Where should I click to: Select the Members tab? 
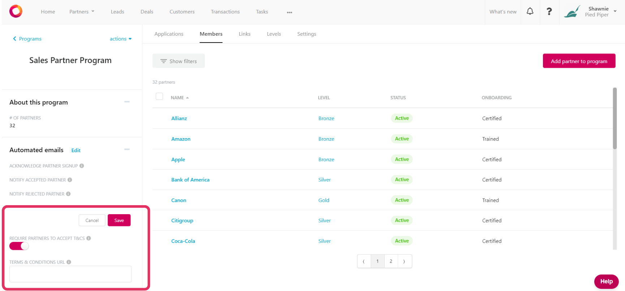pos(211,34)
